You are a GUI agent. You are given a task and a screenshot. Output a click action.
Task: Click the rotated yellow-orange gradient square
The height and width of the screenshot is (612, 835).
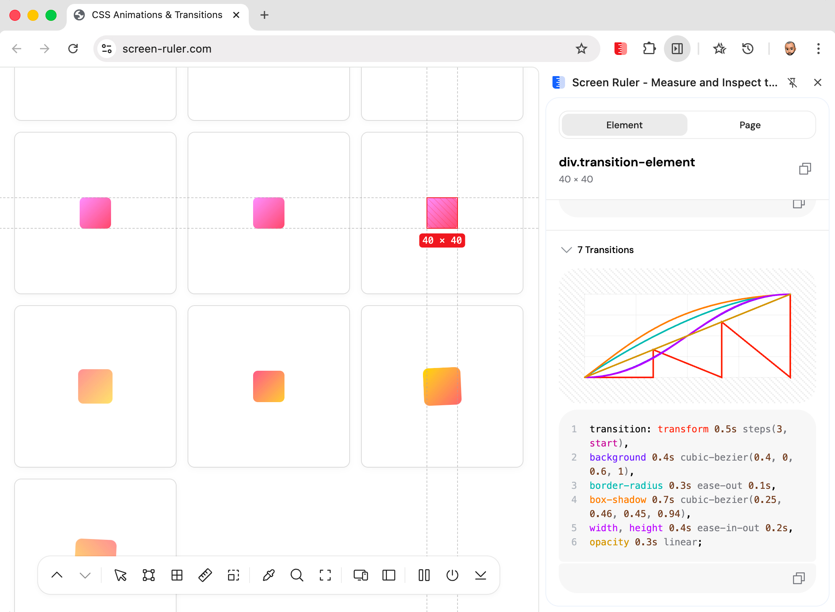442,386
